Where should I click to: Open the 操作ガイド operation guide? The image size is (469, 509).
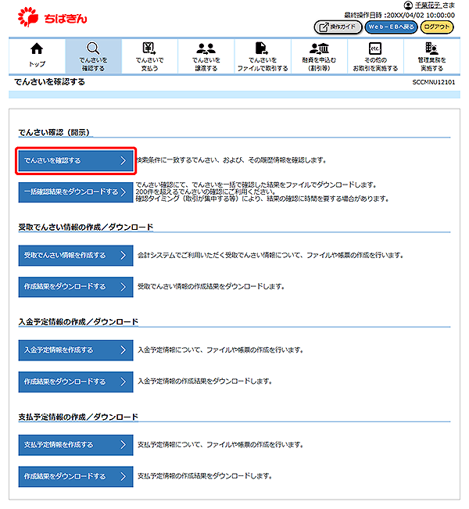[x=338, y=27]
